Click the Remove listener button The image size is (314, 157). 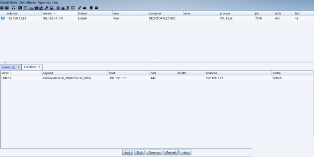click(x=154, y=153)
